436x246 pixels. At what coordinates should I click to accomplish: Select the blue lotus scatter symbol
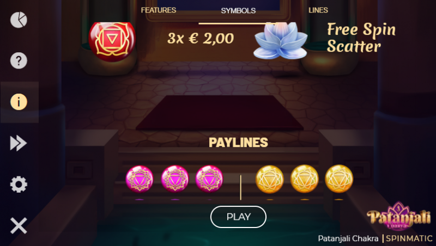[x=281, y=41]
